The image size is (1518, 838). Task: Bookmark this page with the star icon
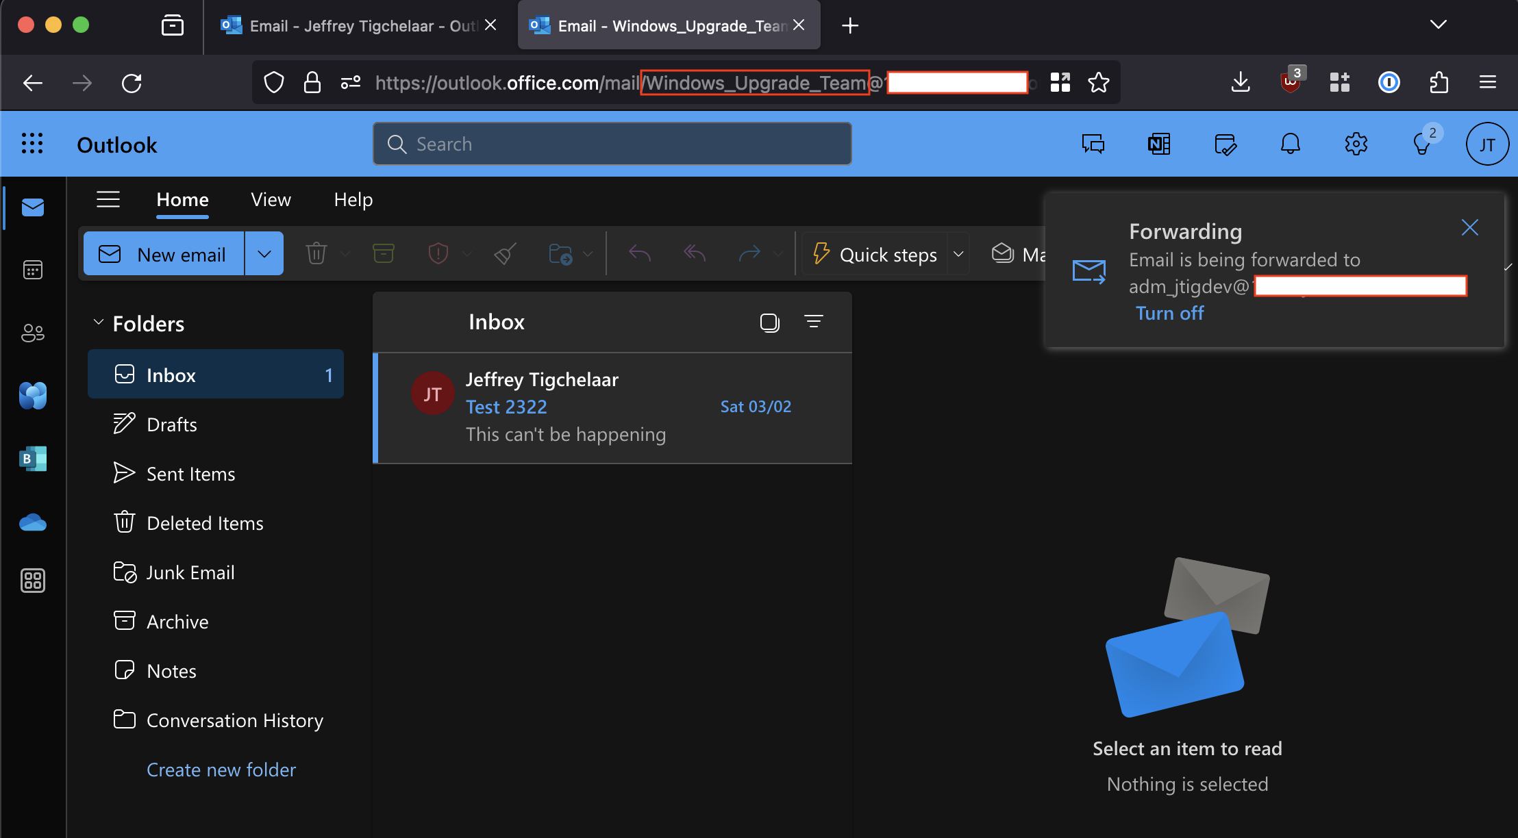tap(1099, 83)
